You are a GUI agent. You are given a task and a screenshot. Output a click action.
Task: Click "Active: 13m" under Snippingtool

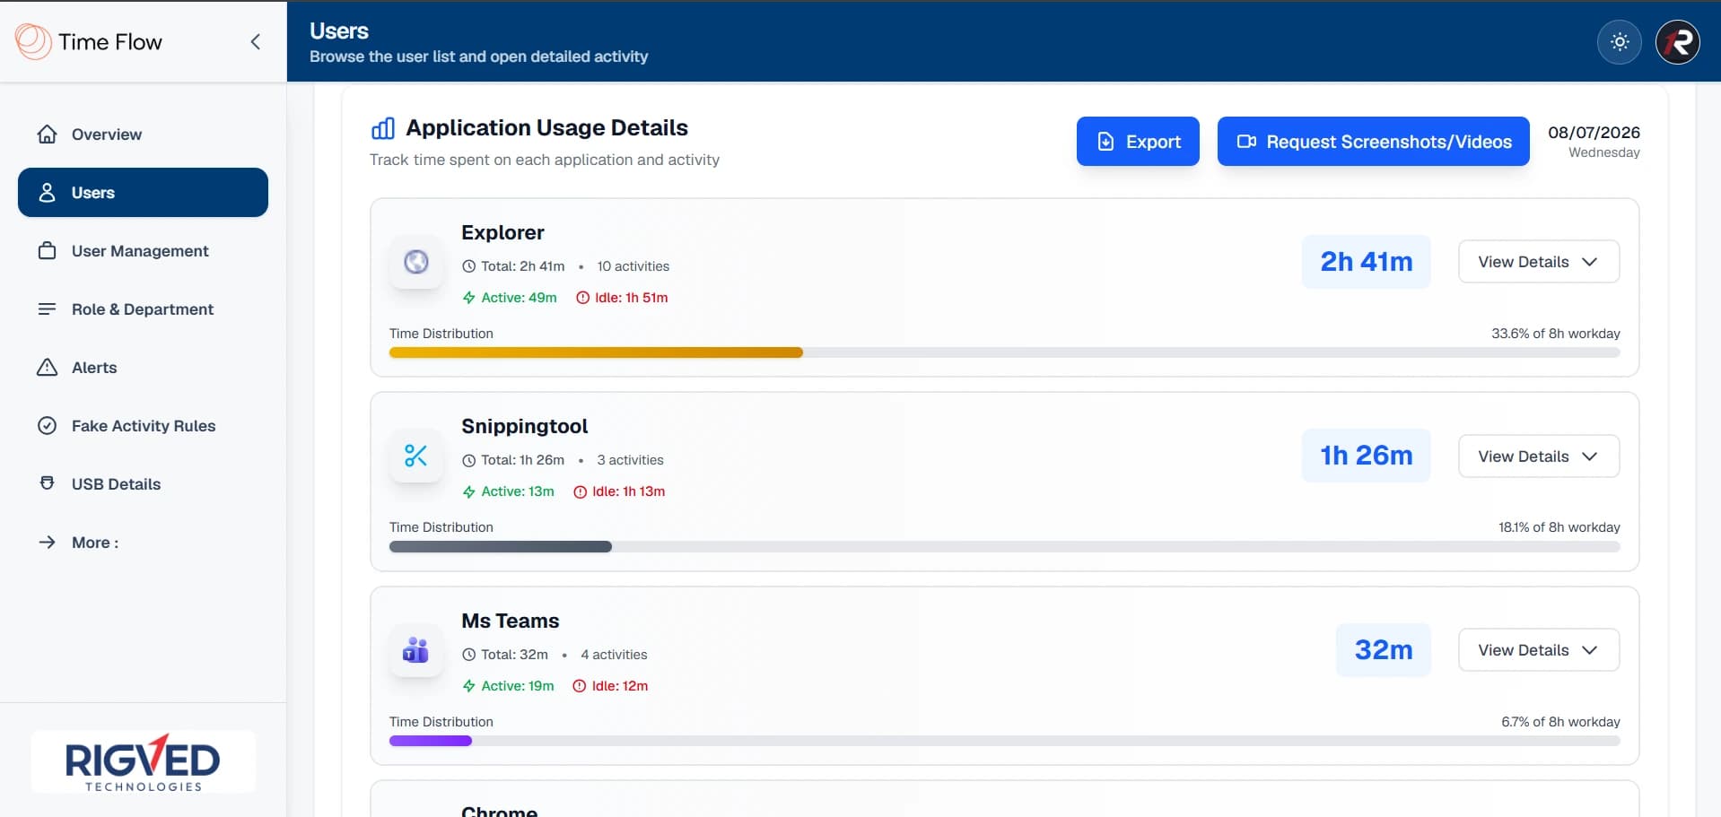tap(509, 491)
